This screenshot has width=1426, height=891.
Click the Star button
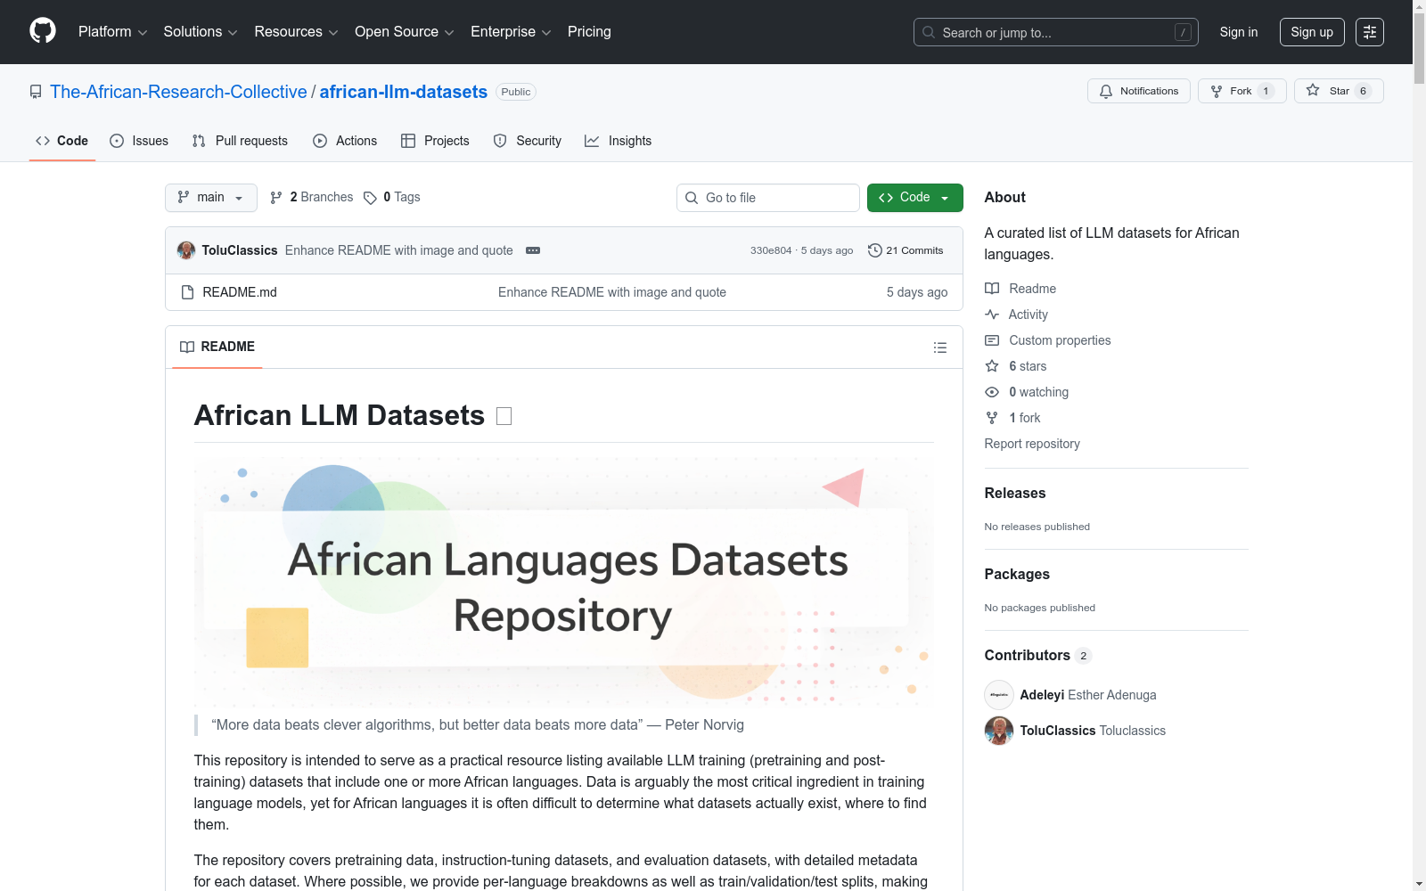1339,91
